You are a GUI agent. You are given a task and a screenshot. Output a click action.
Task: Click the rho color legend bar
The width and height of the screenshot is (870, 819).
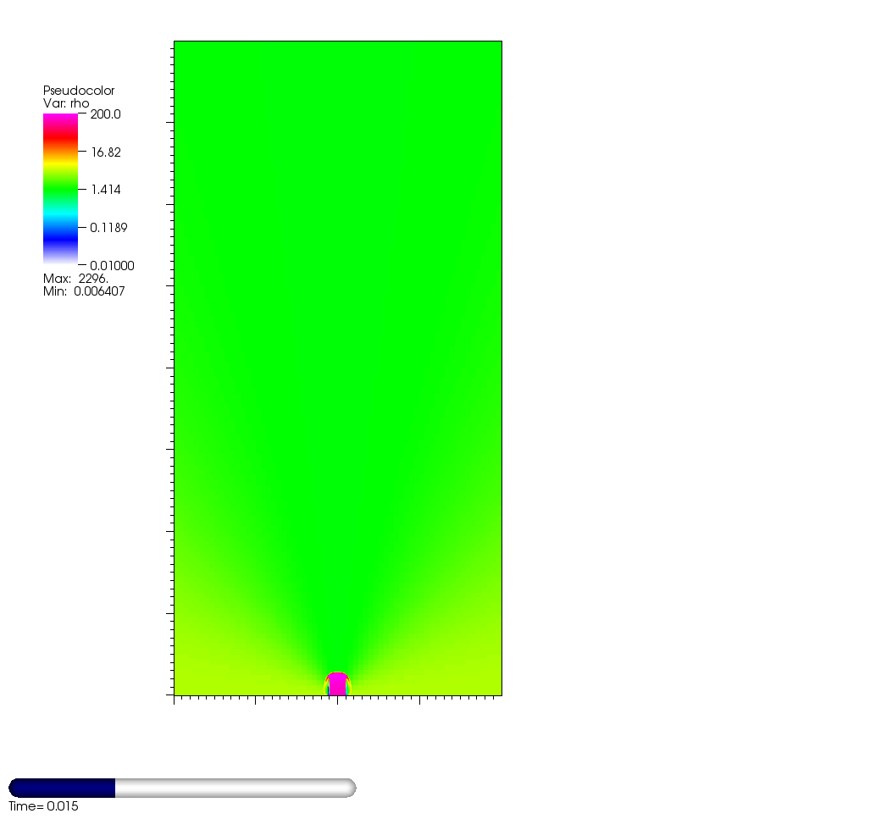pyautogui.click(x=60, y=189)
